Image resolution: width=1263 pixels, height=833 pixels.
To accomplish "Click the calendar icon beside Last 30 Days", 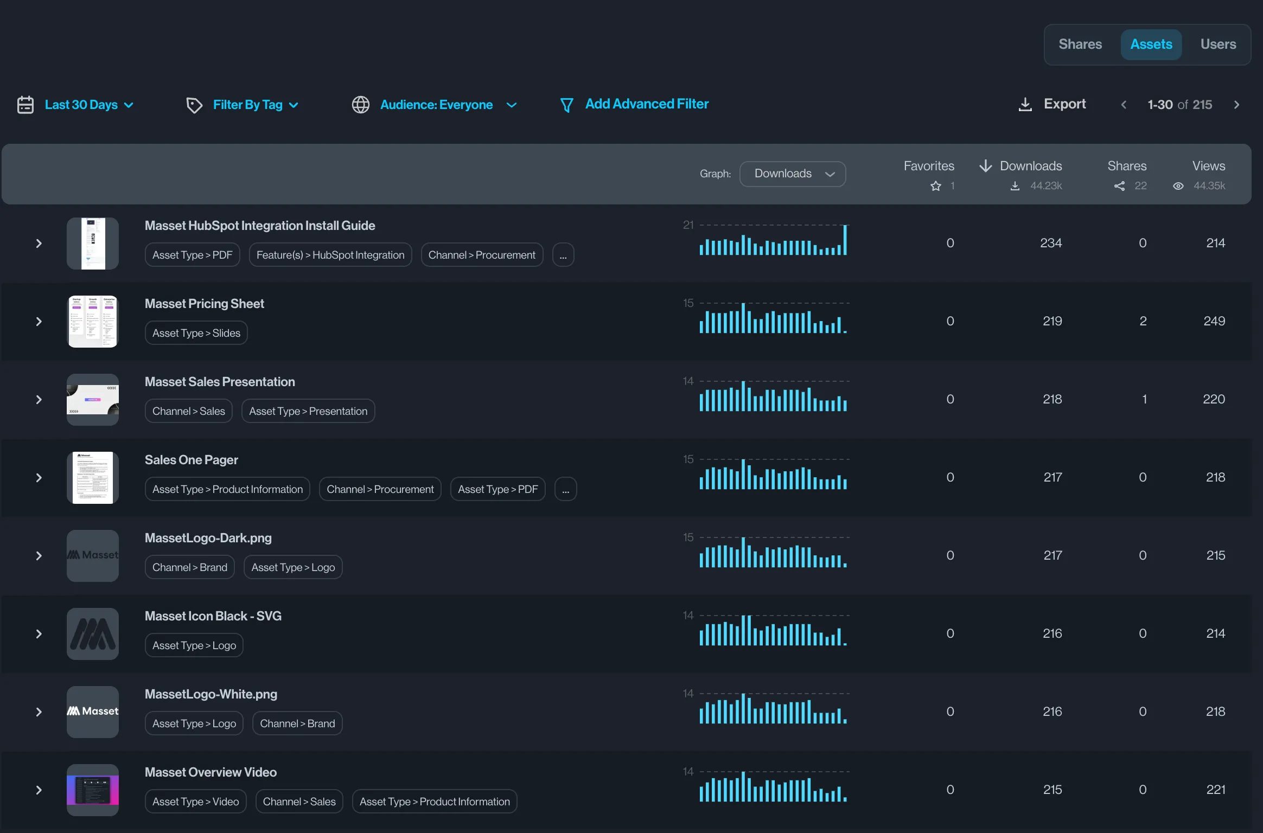I will click(25, 105).
